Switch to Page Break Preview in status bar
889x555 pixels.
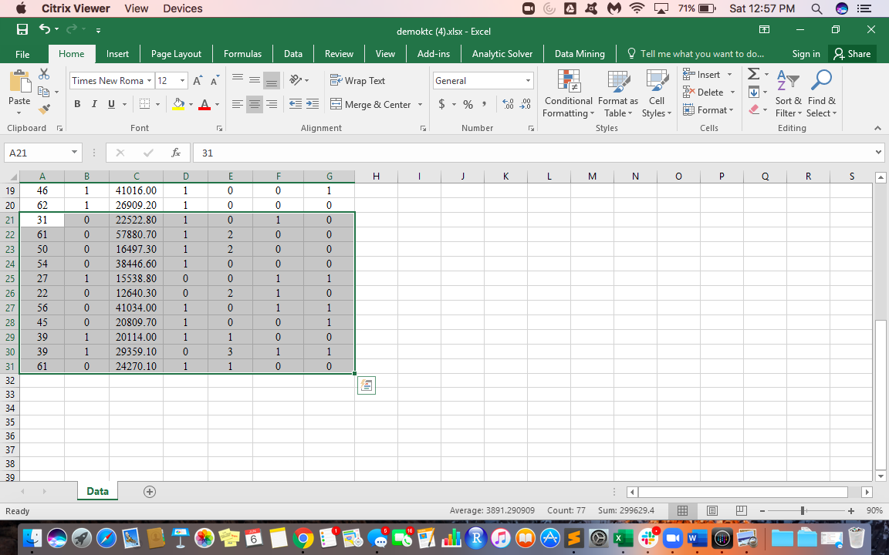pyautogui.click(x=742, y=510)
